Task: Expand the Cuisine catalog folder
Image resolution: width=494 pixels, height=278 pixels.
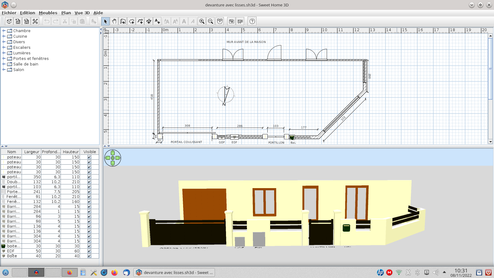Action: (4, 36)
